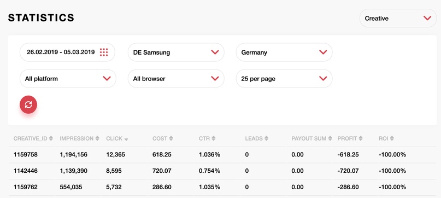Viewport: 441px width, 198px height.
Task: Expand the DE Samsung campaign dropdown
Action: [176, 52]
